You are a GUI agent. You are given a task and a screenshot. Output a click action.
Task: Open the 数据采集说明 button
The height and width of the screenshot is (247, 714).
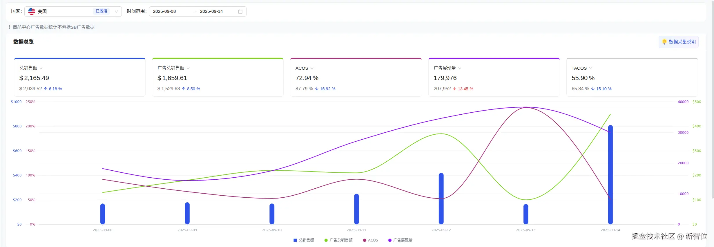coord(679,42)
